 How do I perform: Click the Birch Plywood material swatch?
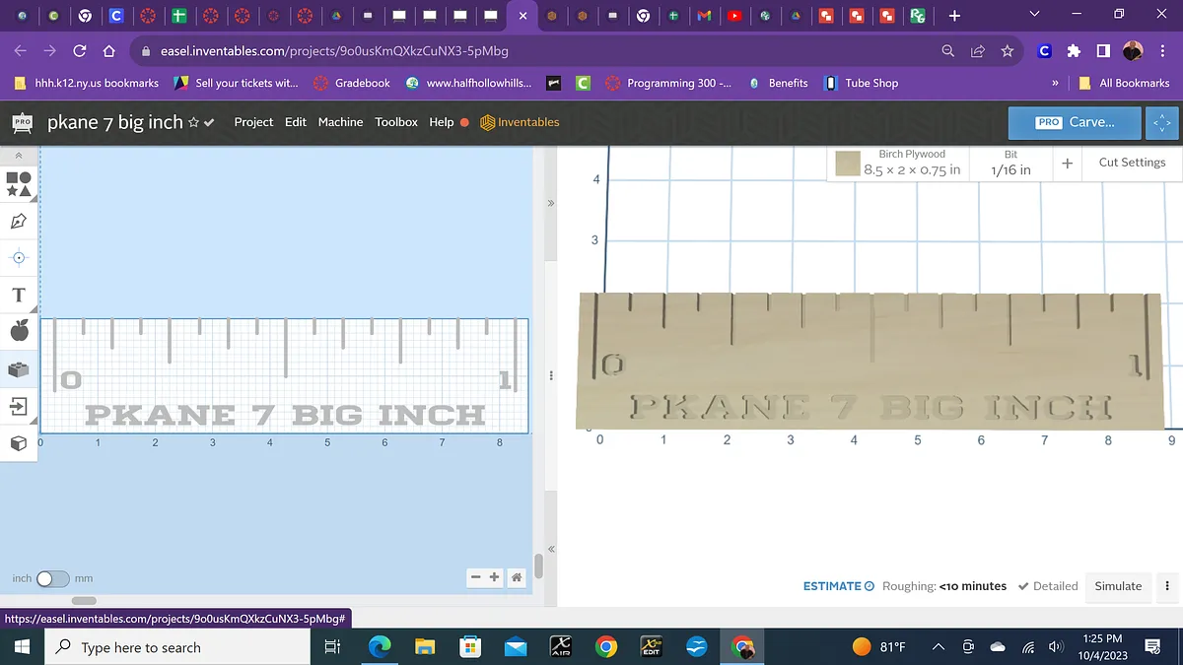[848, 164]
